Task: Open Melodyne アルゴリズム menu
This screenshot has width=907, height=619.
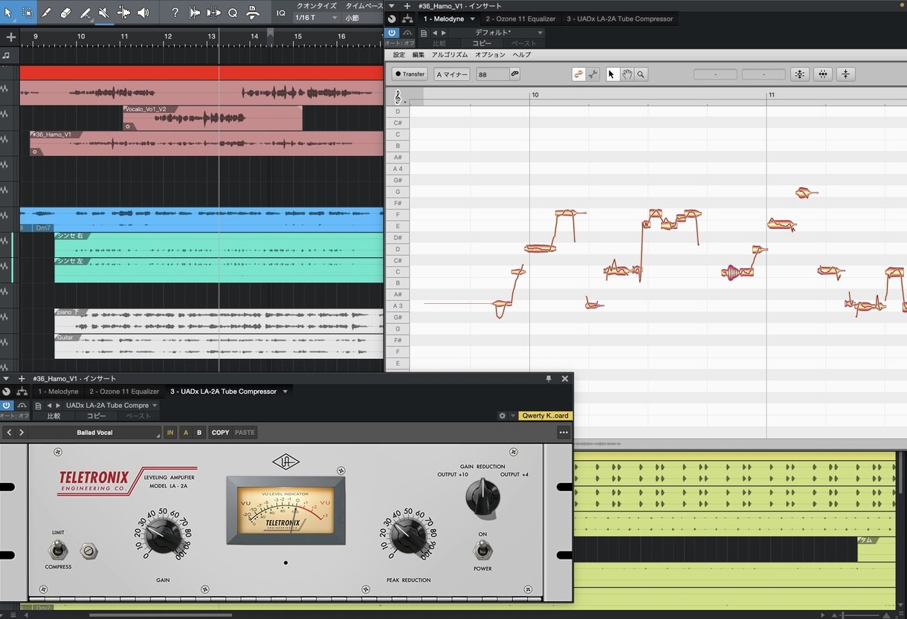Action: (x=450, y=55)
